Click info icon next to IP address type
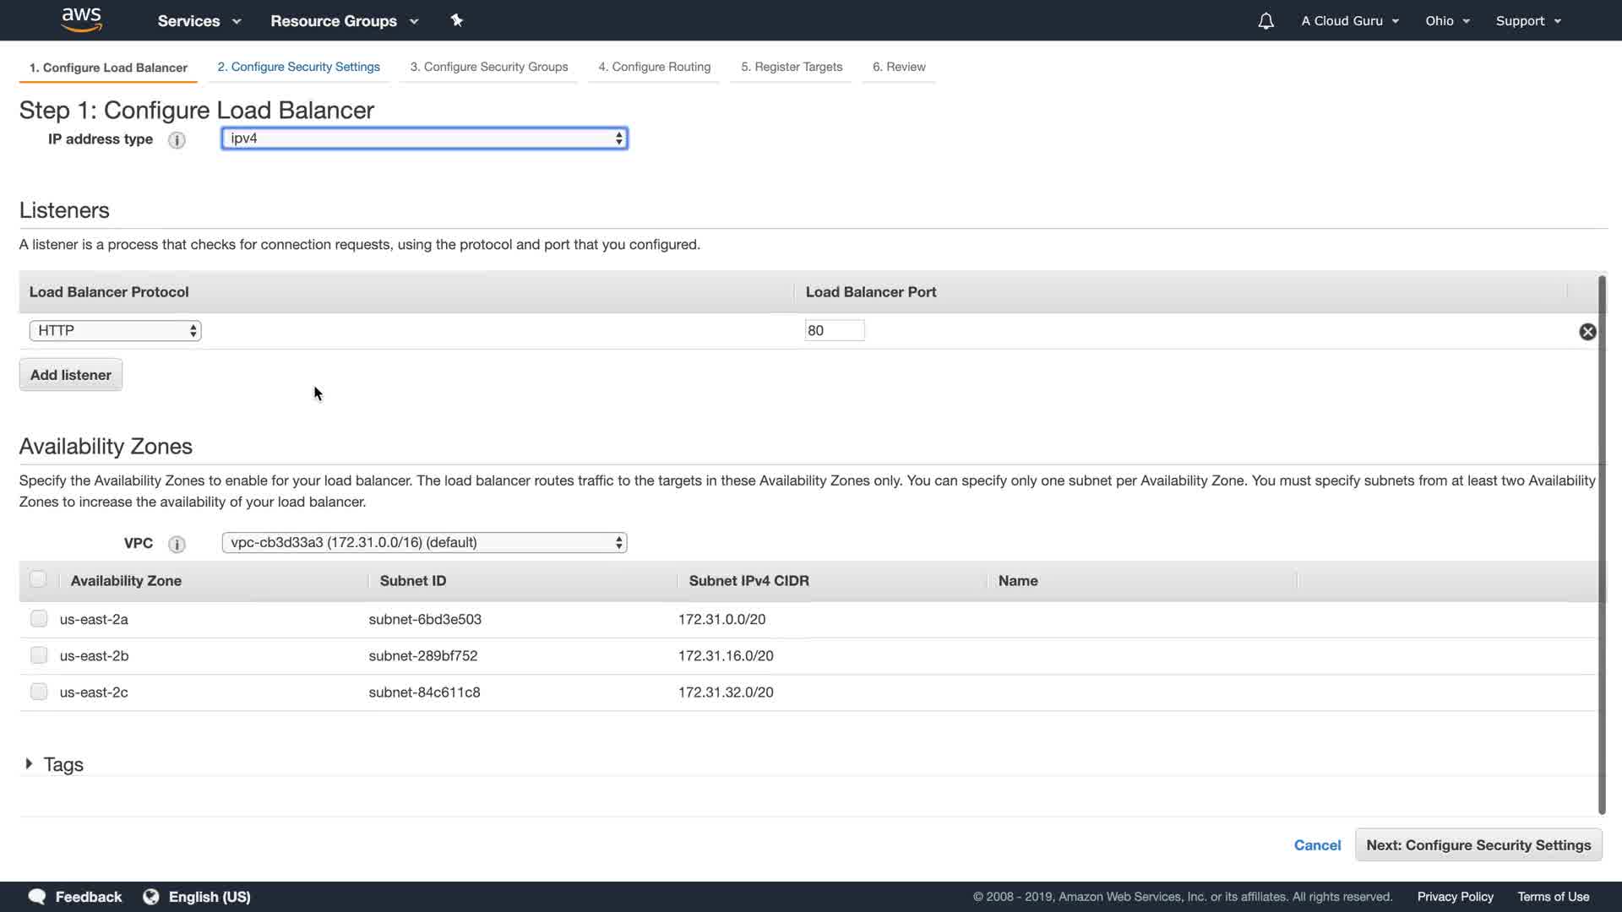The height and width of the screenshot is (912, 1622). pyautogui.click(x=177, y=140)
